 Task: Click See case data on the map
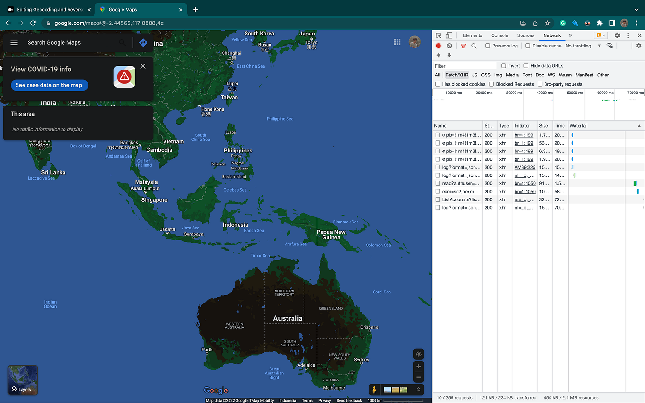(x=49, y=85)
